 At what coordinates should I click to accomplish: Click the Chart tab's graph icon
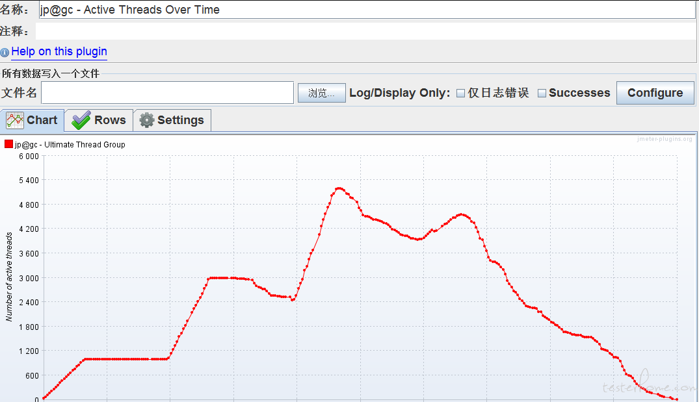pyautogui.click(x=14, y=120)
